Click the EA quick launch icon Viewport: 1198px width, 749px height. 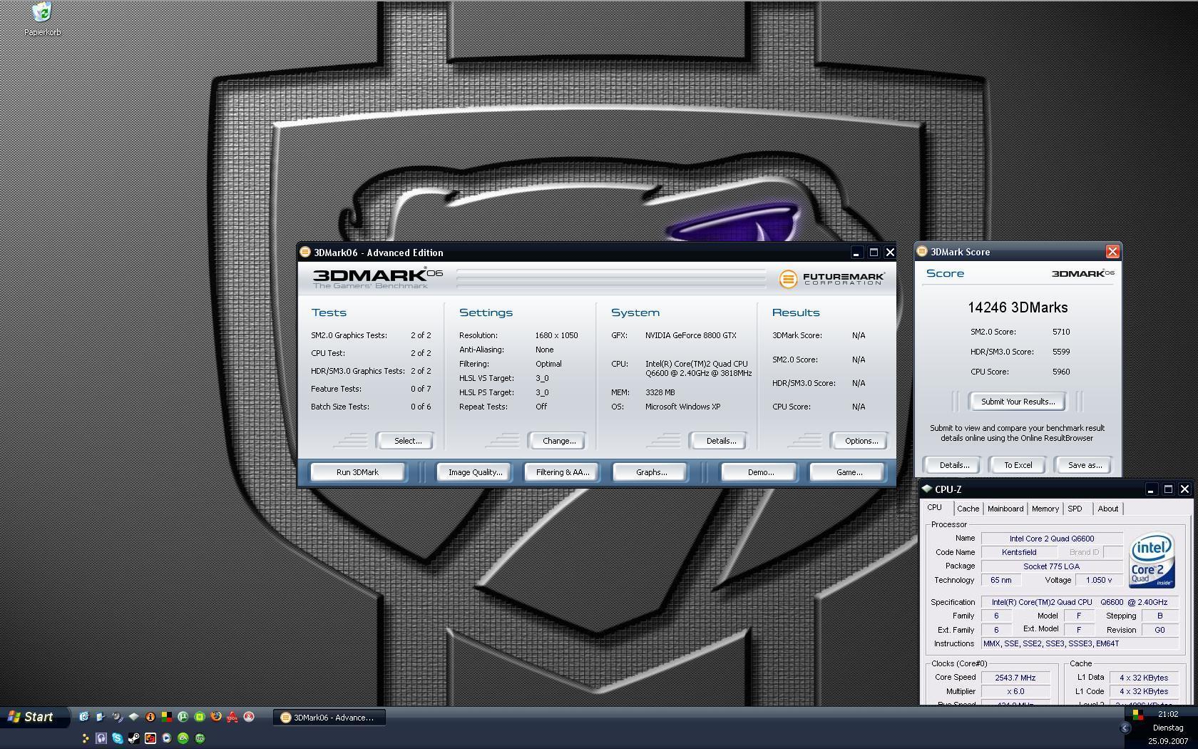coord(183,738)
